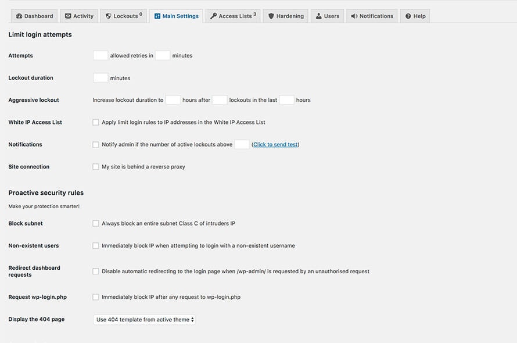Click the Hardening shield icon

point(271,16)
